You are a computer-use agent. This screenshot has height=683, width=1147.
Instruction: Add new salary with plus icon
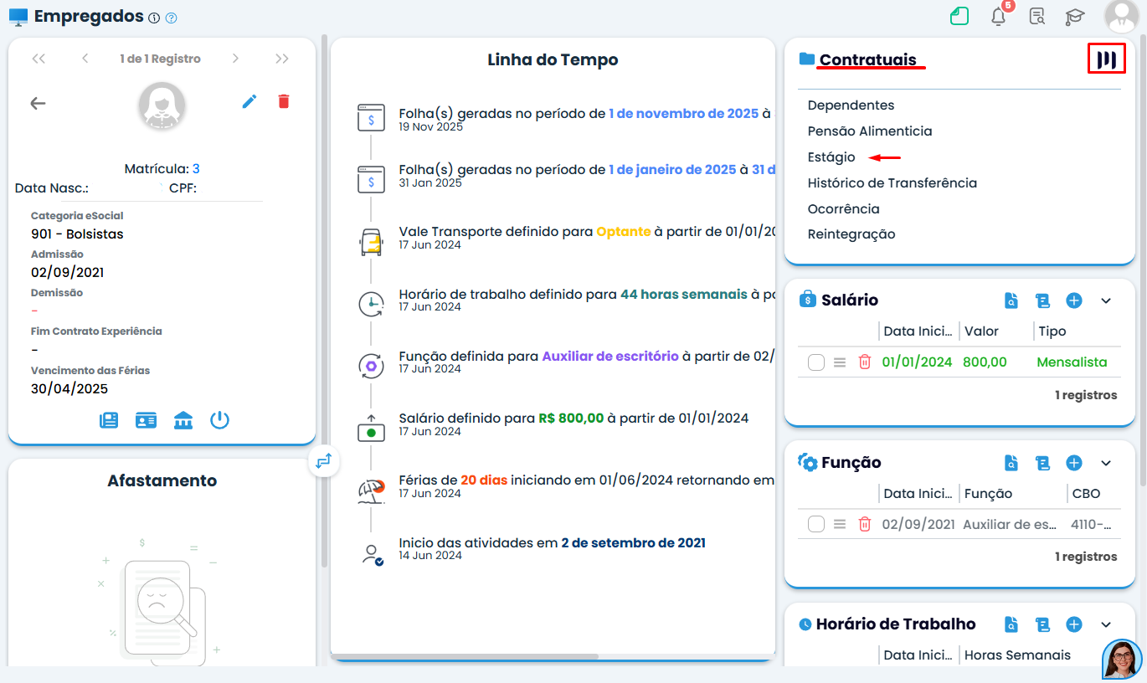tap(1074, 300)
